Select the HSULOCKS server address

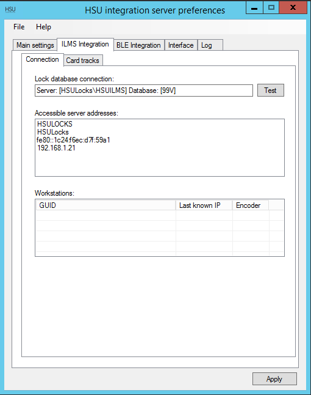pyautogui.click(x=55, y=124)
